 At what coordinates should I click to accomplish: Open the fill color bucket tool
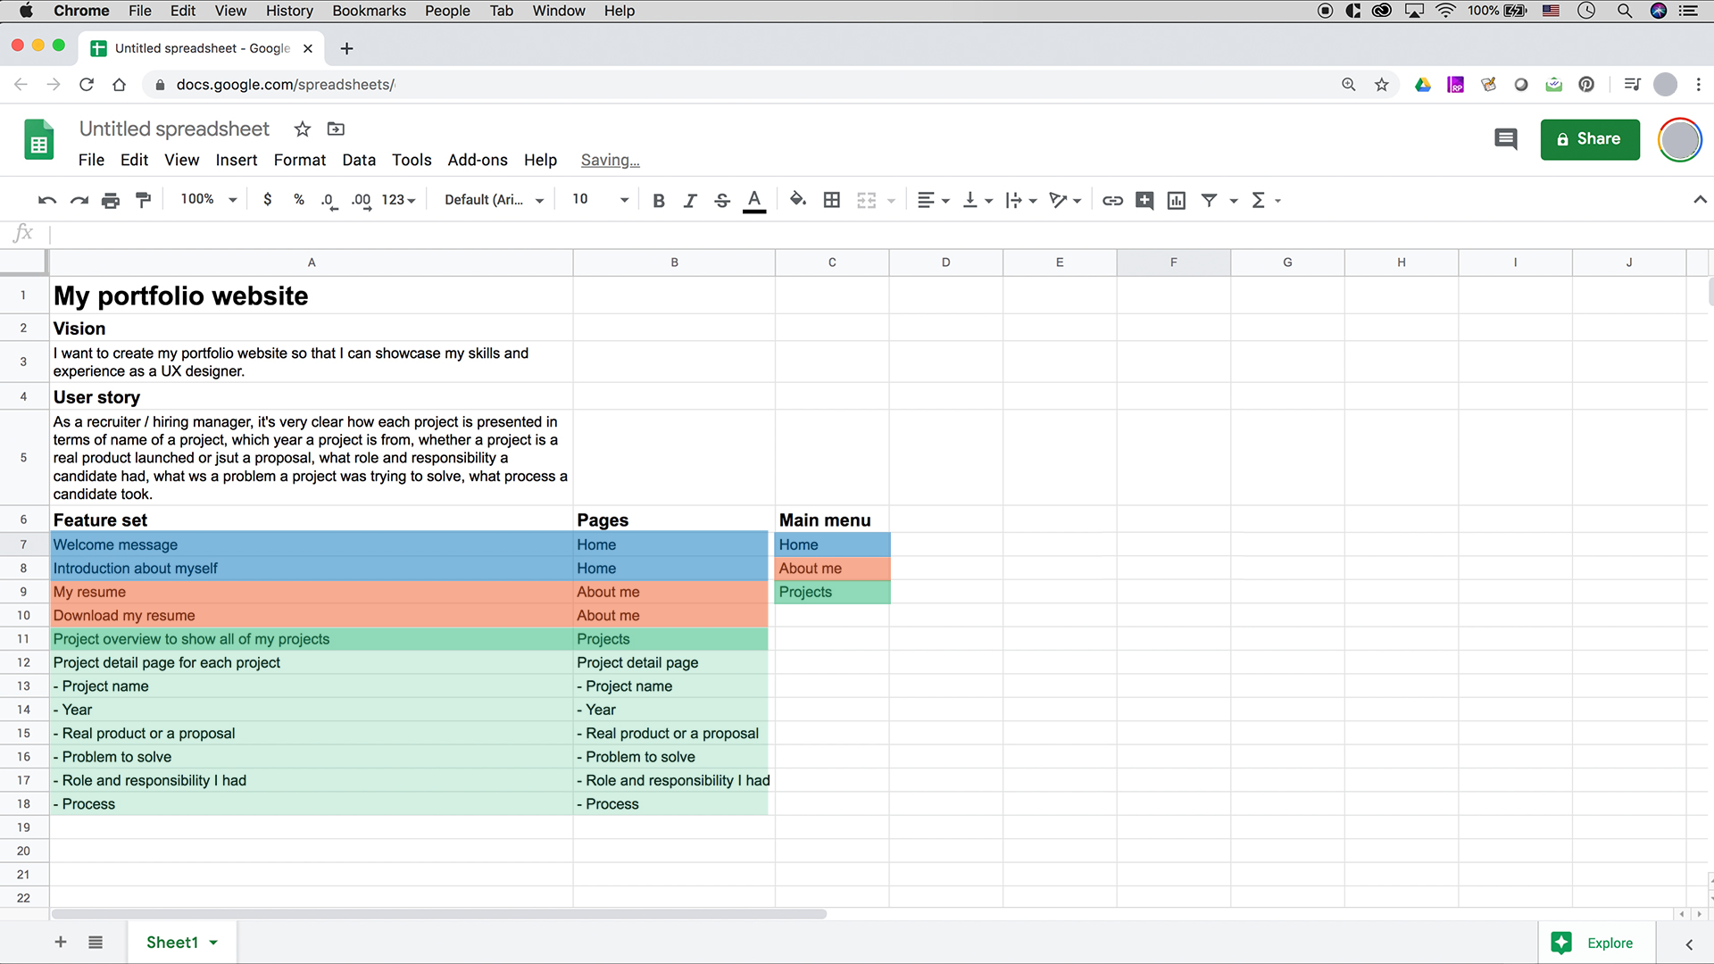click(x=798, y=199)
